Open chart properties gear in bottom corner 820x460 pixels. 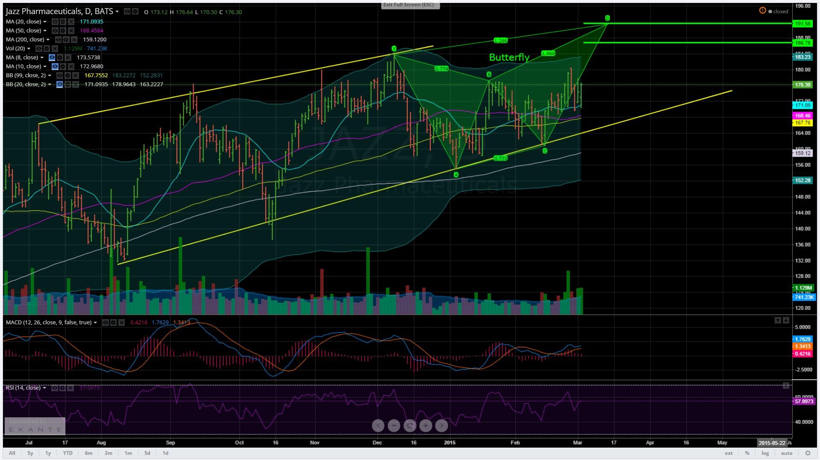[x=808, y=453]
